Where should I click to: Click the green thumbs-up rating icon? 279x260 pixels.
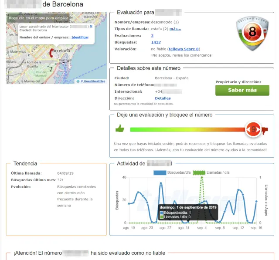pyautogui.click(x=119, y=128)
